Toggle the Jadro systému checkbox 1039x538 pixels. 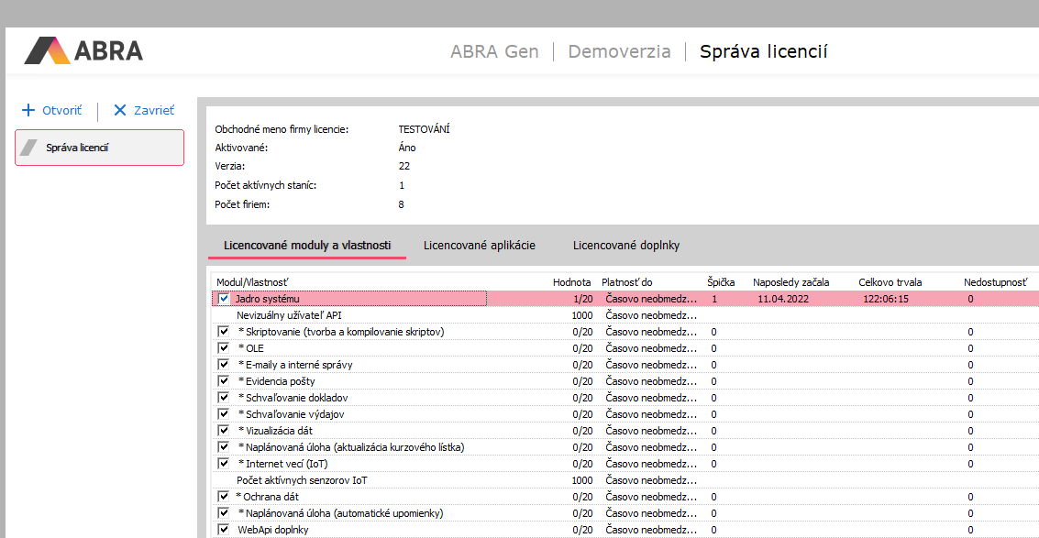[224, 299]
